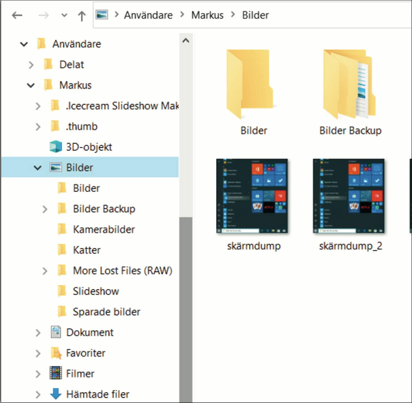Select the Användare label in the tree
The width and height of the screenshot is (412, 403).
pos(77,44)
